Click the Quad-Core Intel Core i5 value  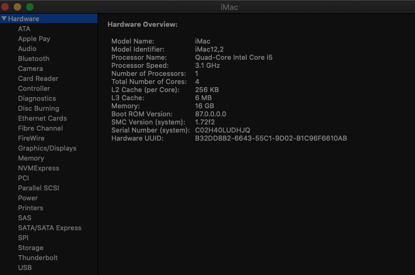pos(234,57)
